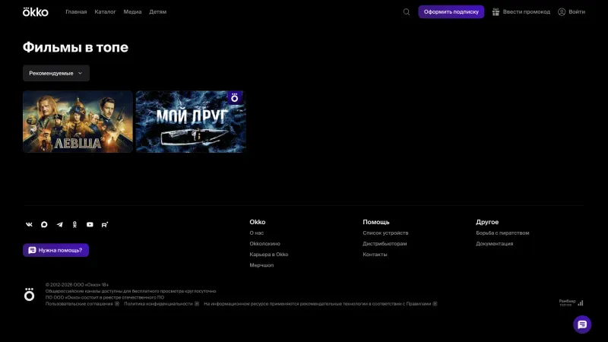Viewport: 608px width, 342px height.
Task: Click the Фильмы в топе heading
Action: tap(75, 47)
